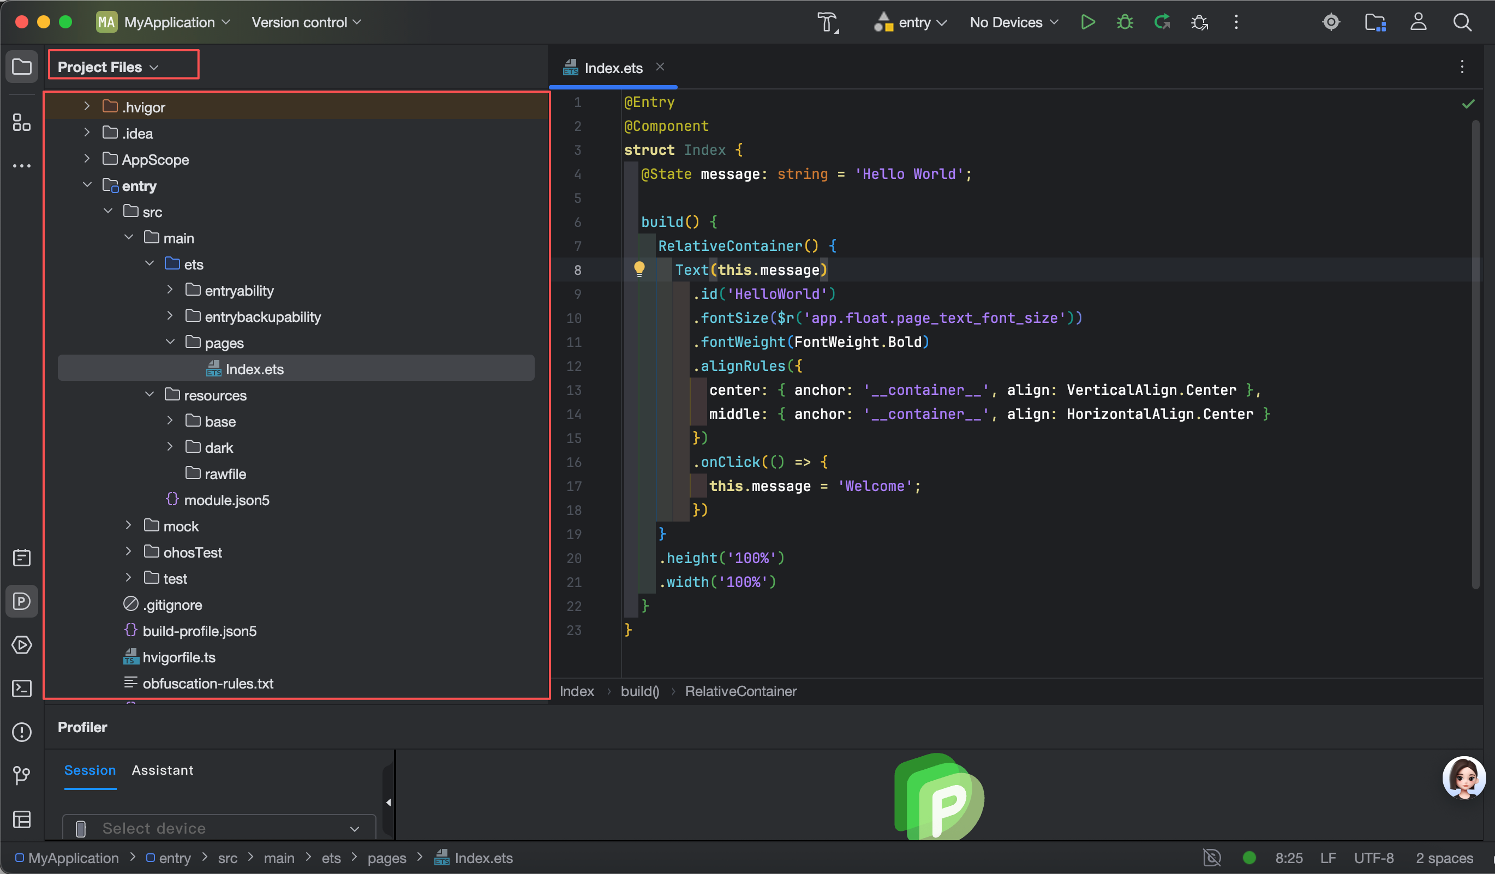Open the Terminal tool window icon
Viewport: 1495px width, 874px height.
tap(21, 689)
